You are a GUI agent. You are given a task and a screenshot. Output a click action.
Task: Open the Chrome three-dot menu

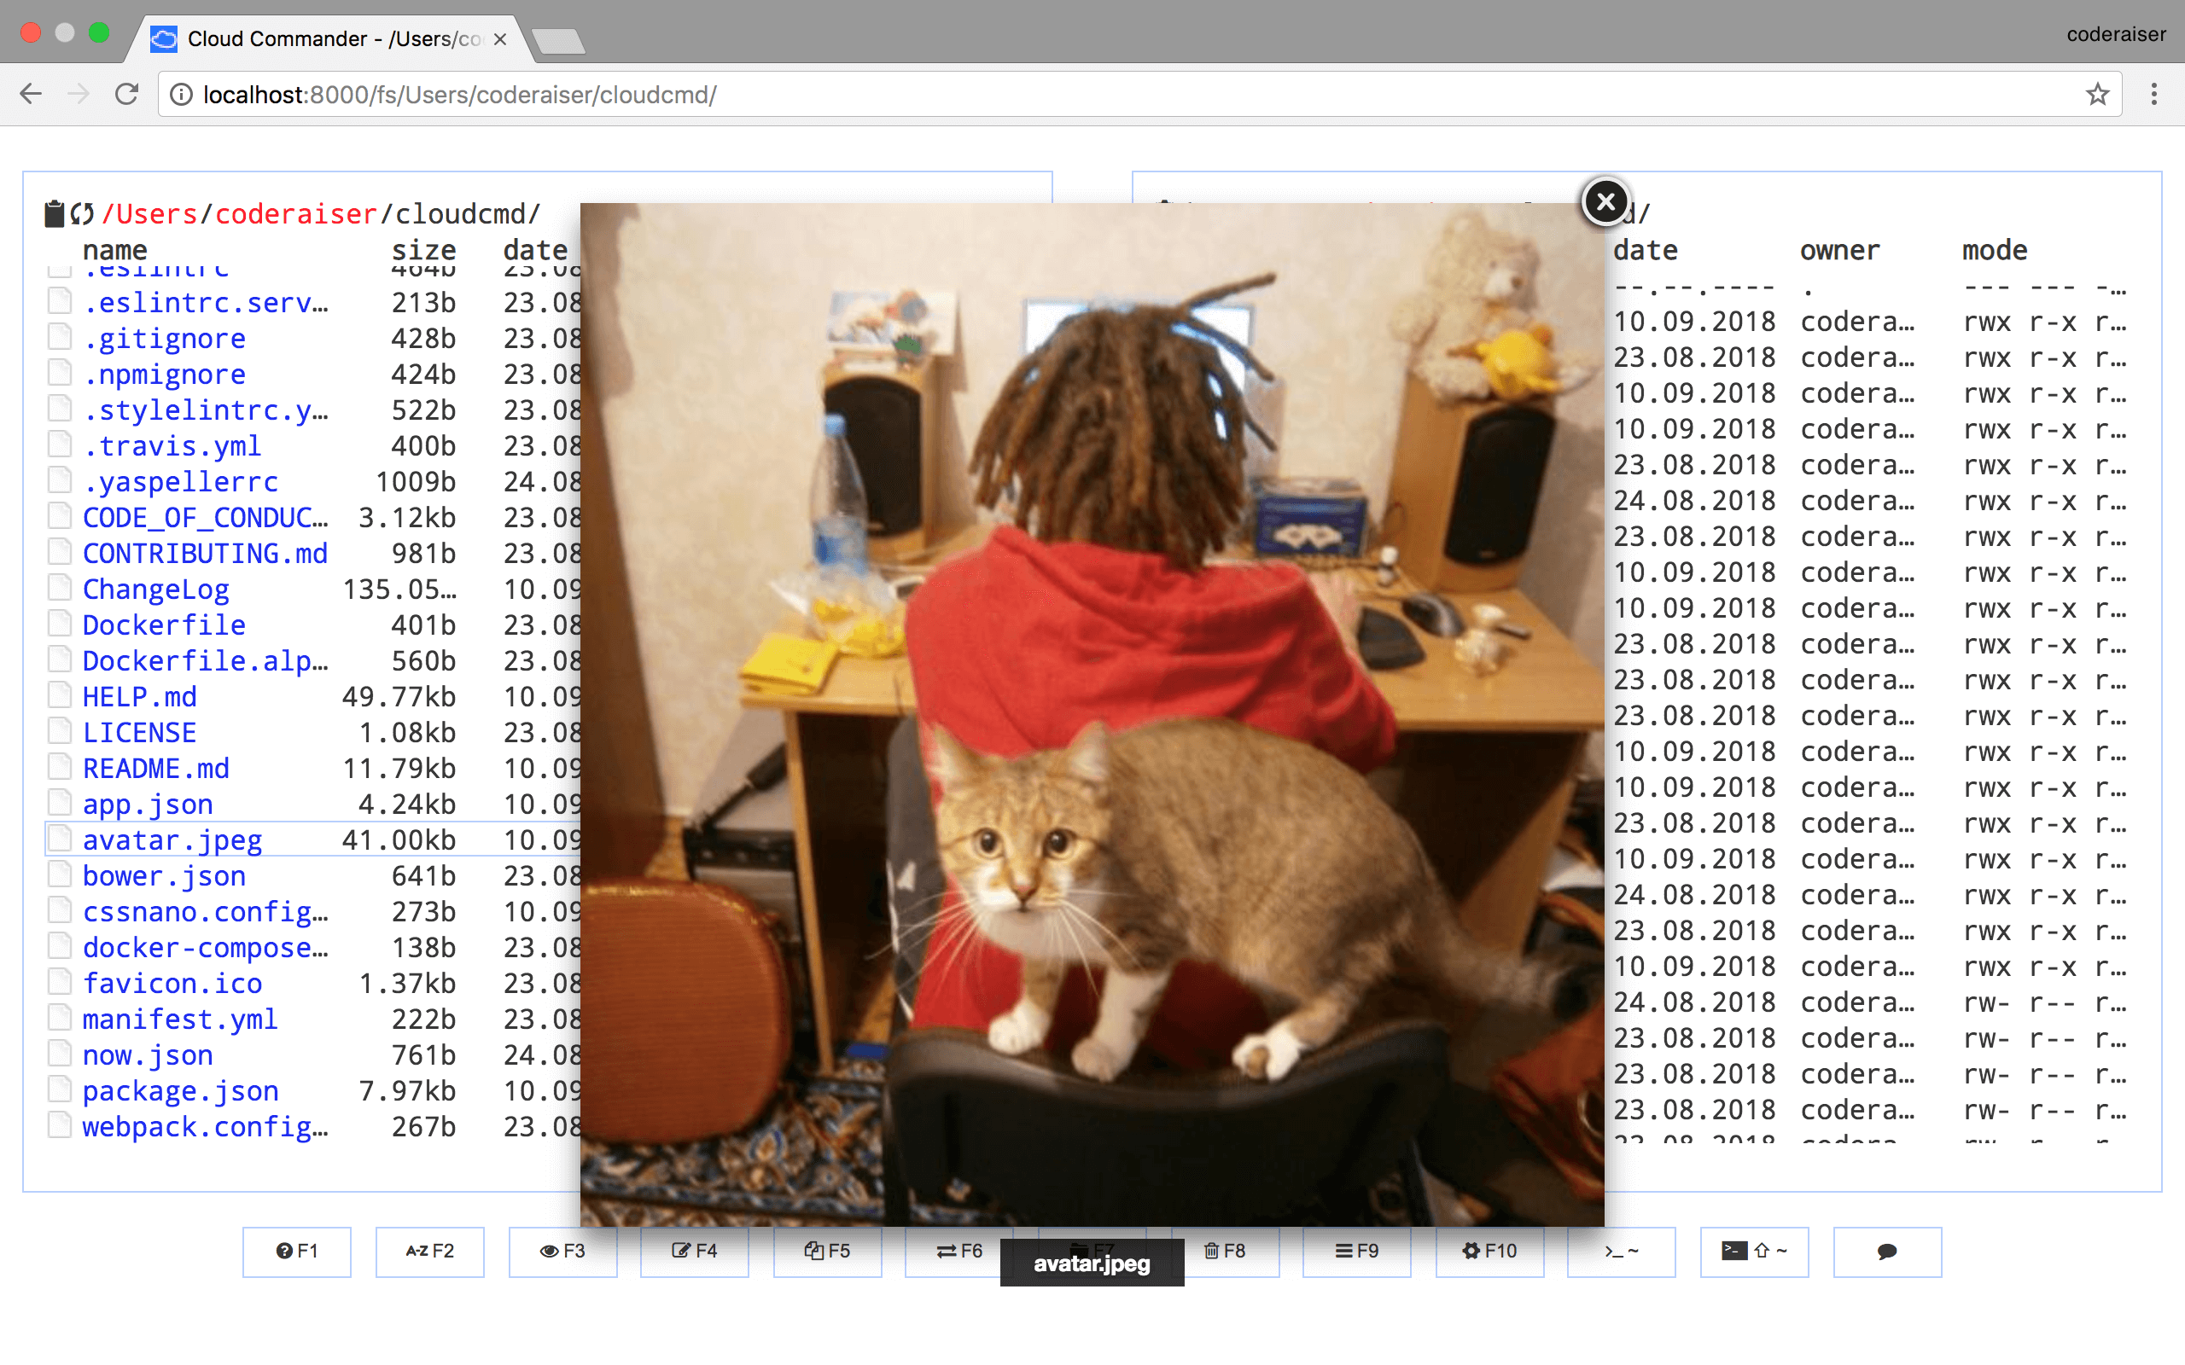pyautogui.click(x=2153, y=94)
